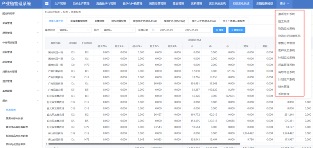Image resolution: width=313 pixels, height=148 pixels.
Task: Expand 领料管理 sidebar section
Action: tap(21, 52)
